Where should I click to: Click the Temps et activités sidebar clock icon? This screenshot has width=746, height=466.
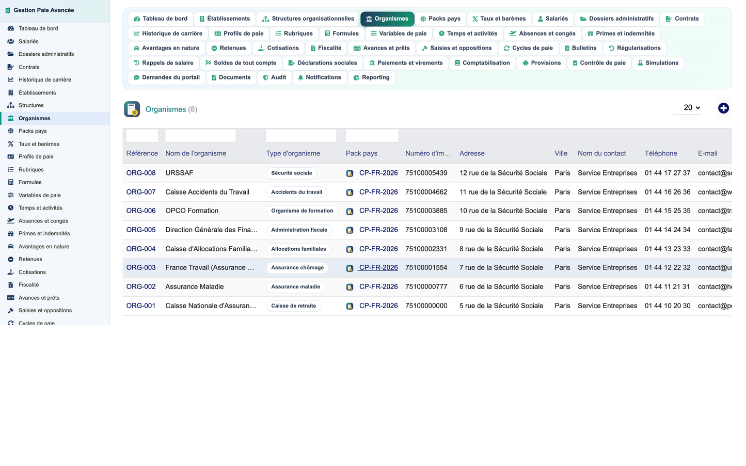point(10,208)
